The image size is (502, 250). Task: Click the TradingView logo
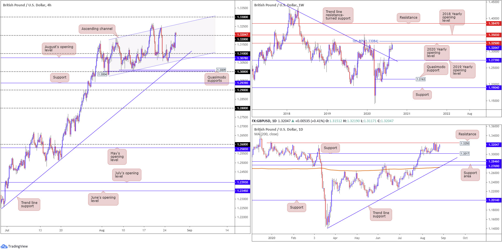14,246
